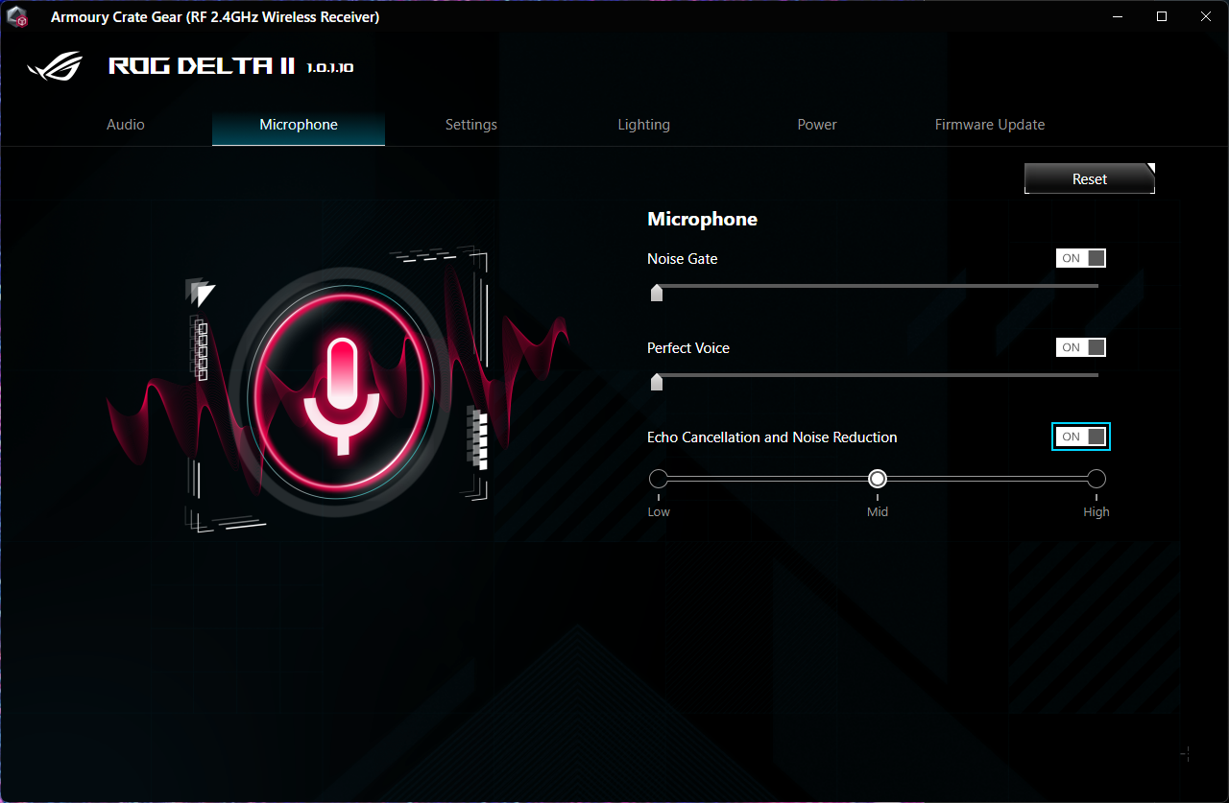Image resolution: width=1229 pixels, height=803 pixels.
Task: Close the Armoury Crate Gear window
Action: click(x=1206, y=17)
